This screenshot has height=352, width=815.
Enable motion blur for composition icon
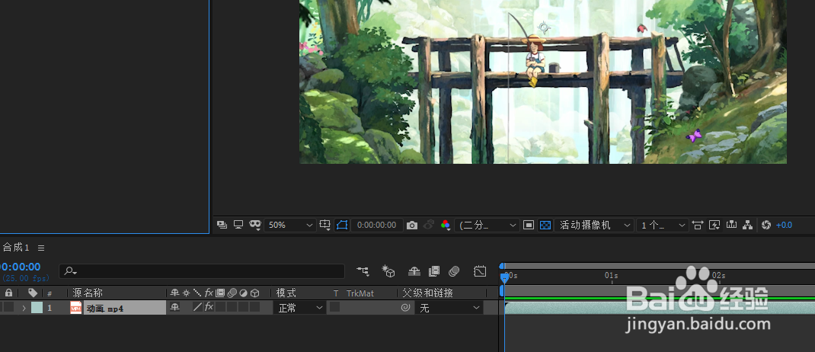coord(454,271)
